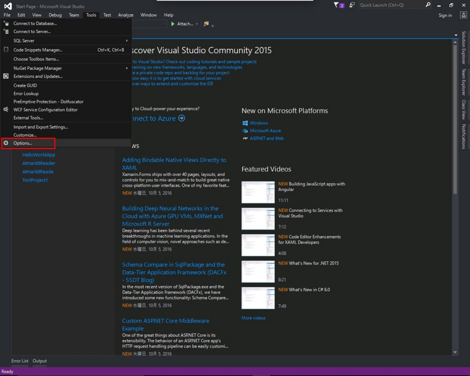This screenshot has height=376, width=470.
Task: Open Schema Compare in SqlPackage article
Action: [x=174, y=272]
